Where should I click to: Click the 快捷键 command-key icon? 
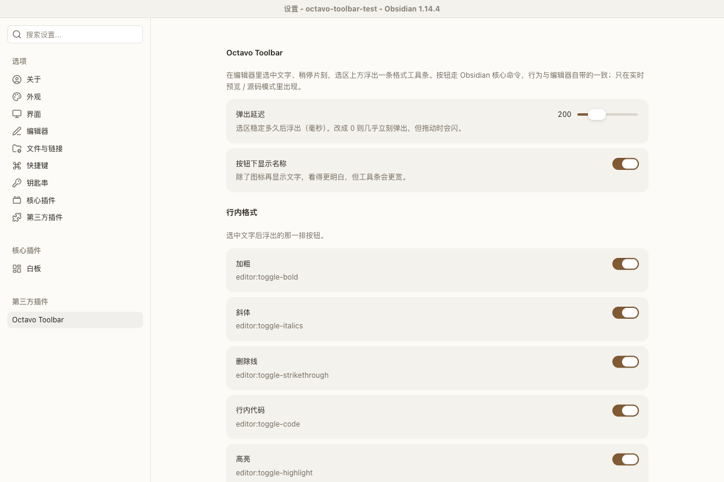pyautogui.click(x=17, y=166)
